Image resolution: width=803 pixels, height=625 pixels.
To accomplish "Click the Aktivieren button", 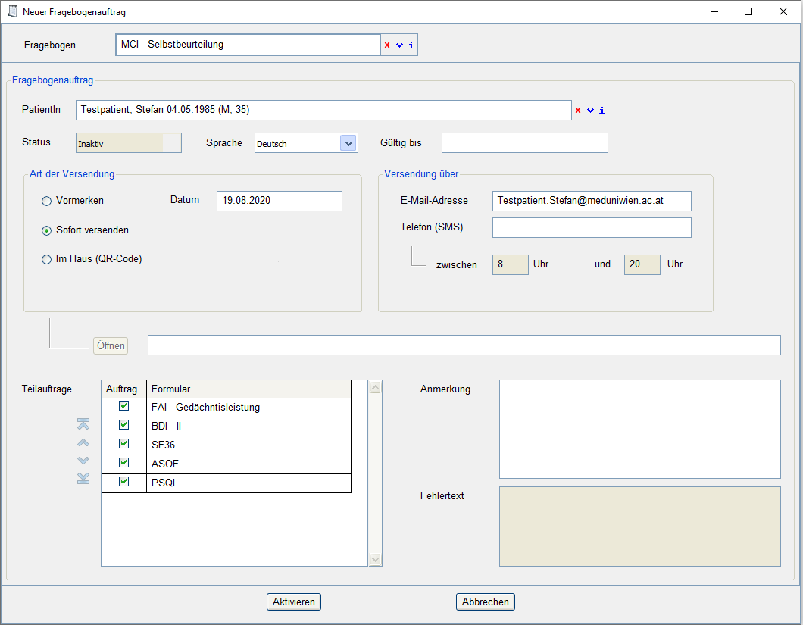I will pos(294,602).
